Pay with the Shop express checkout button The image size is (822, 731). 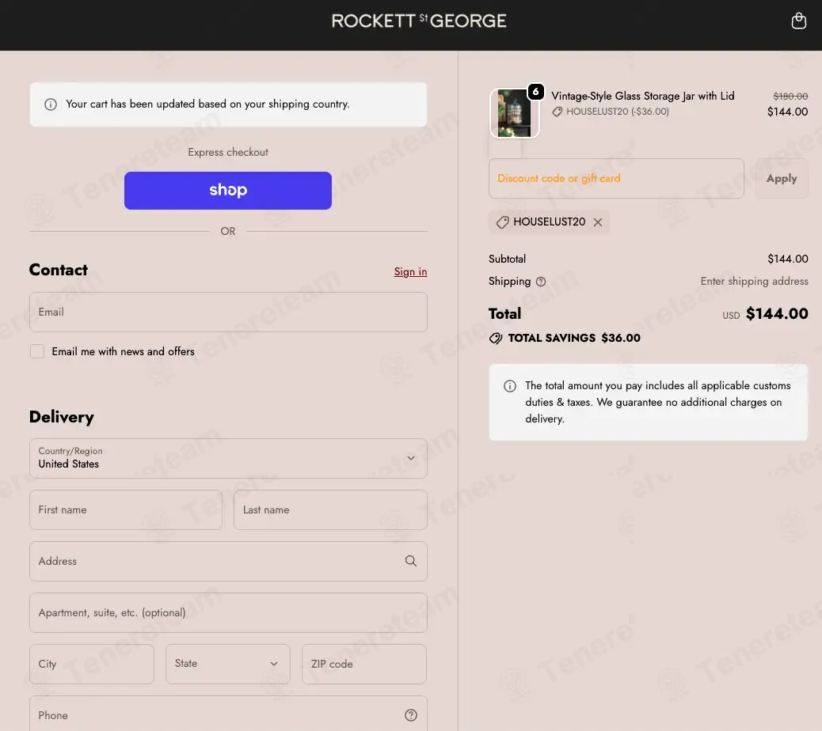[227, 191]
